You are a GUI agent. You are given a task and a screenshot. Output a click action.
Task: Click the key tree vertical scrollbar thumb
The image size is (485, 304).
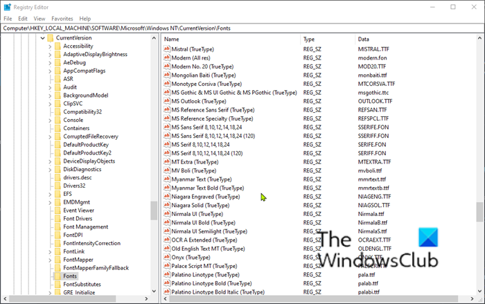(154, 211)
